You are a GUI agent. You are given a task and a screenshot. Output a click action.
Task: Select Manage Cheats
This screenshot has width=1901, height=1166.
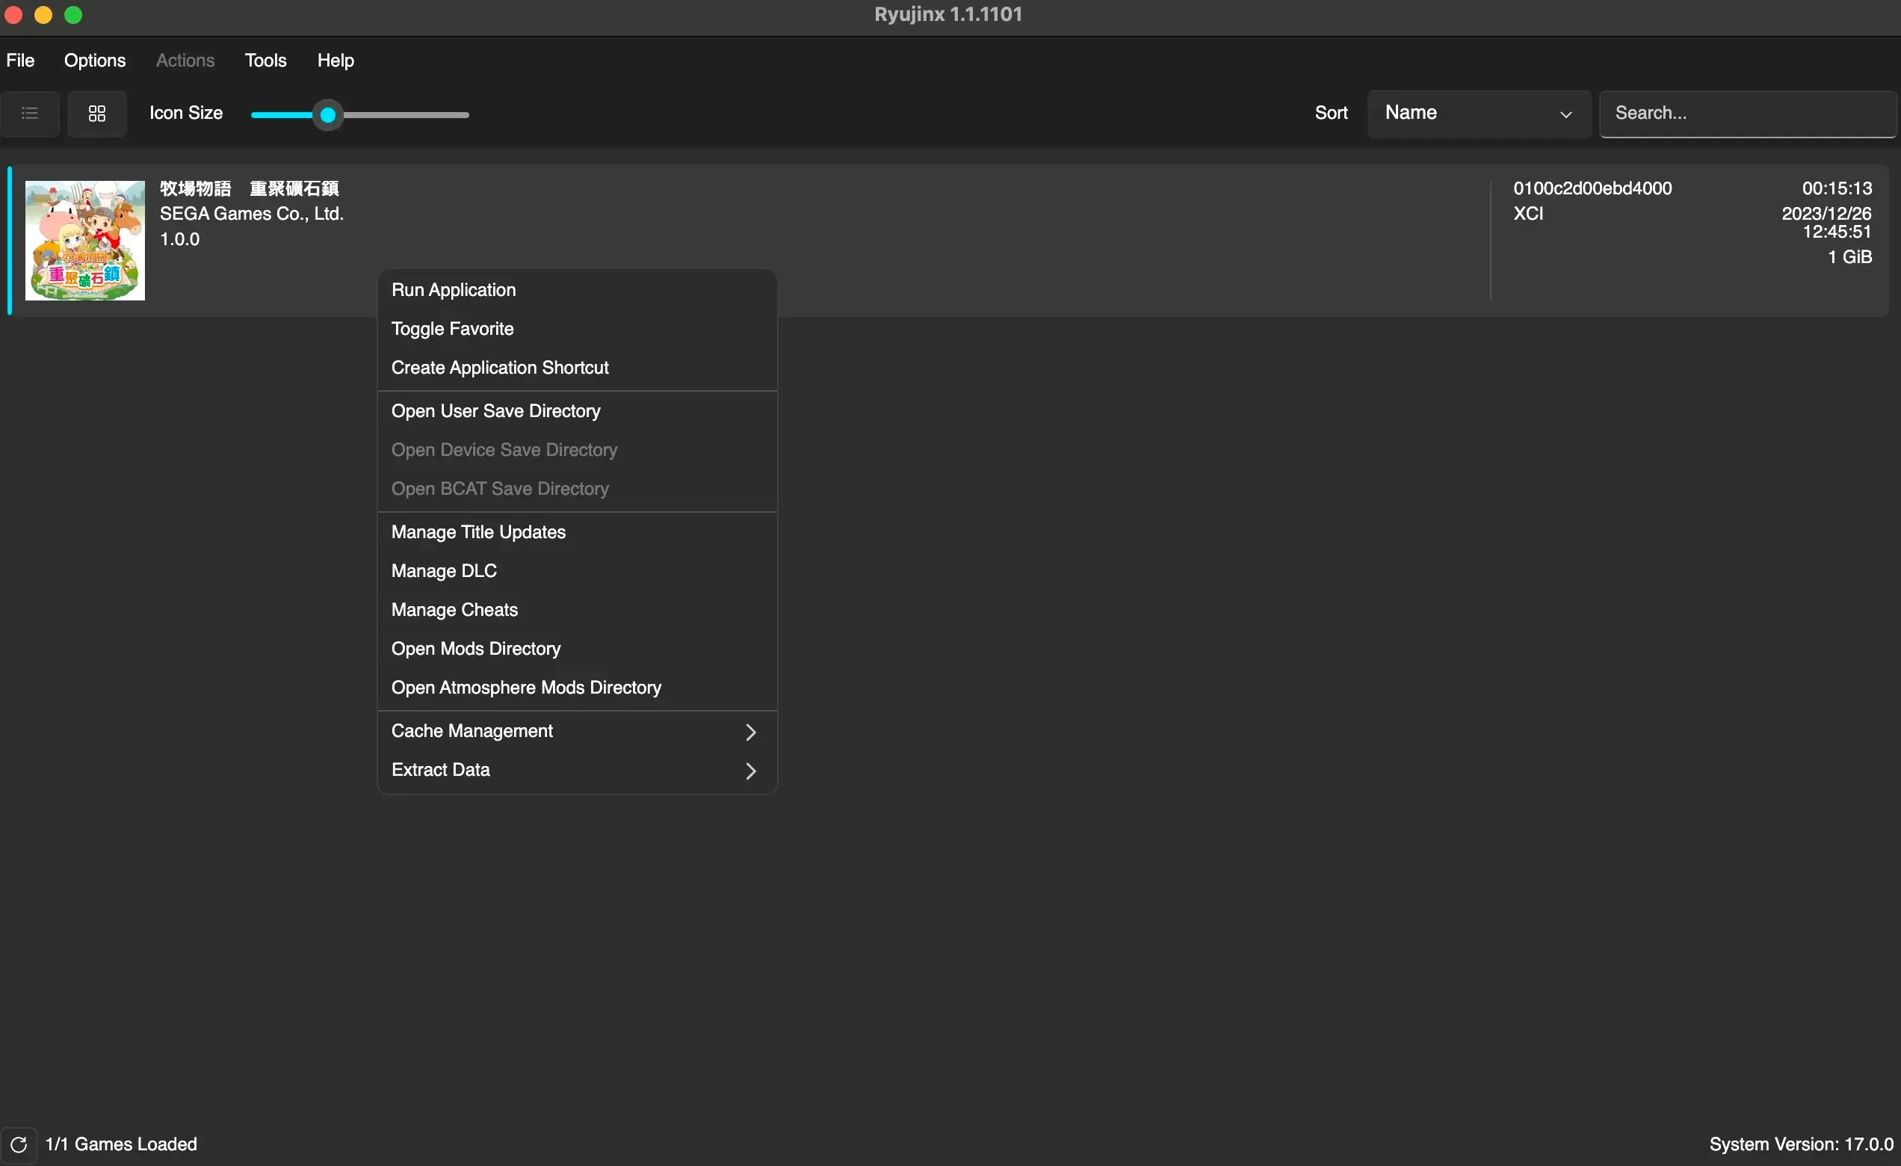pyautogui.click(x=454, y=609)
